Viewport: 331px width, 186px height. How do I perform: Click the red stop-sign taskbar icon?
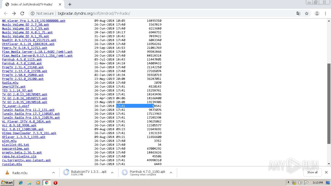coord(55,183)
